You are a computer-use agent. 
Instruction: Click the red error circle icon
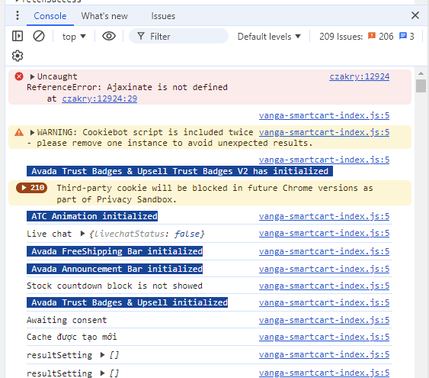point(19,76)
